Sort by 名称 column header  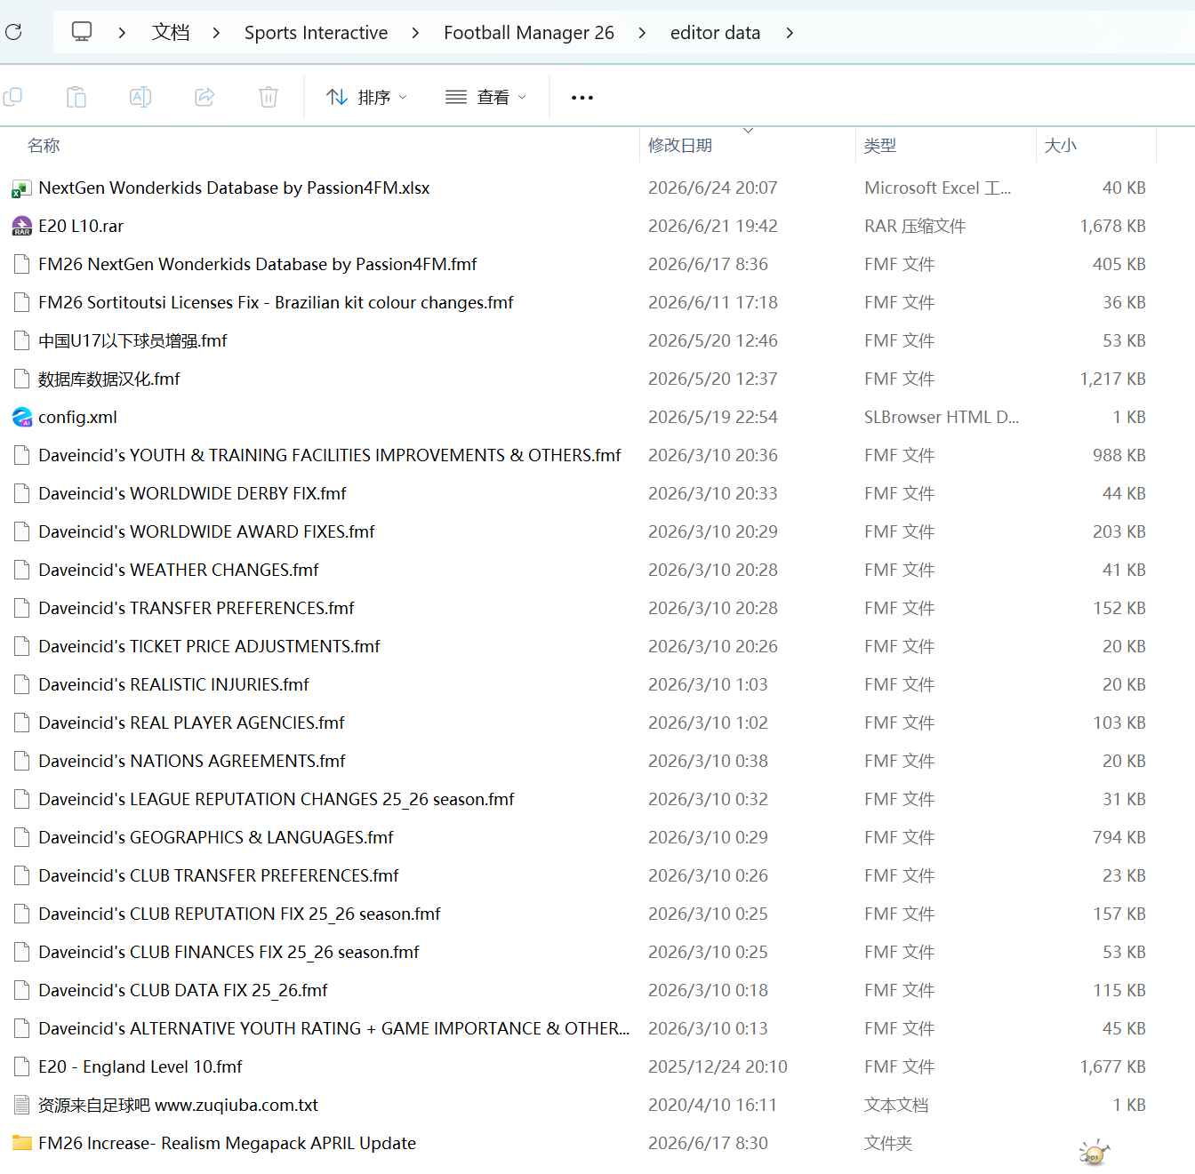pos(44,146)
